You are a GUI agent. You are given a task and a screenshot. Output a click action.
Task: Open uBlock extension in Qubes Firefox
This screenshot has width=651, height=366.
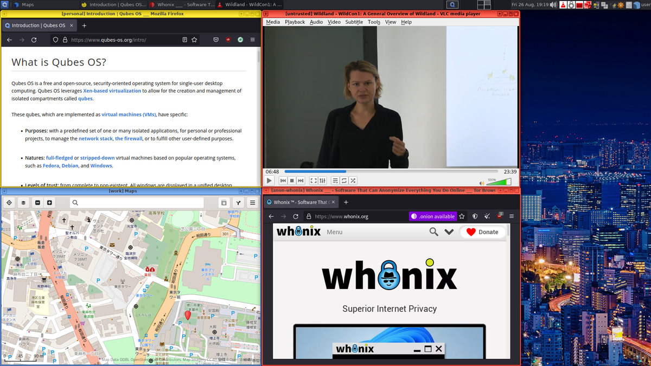tap(228, 40)
